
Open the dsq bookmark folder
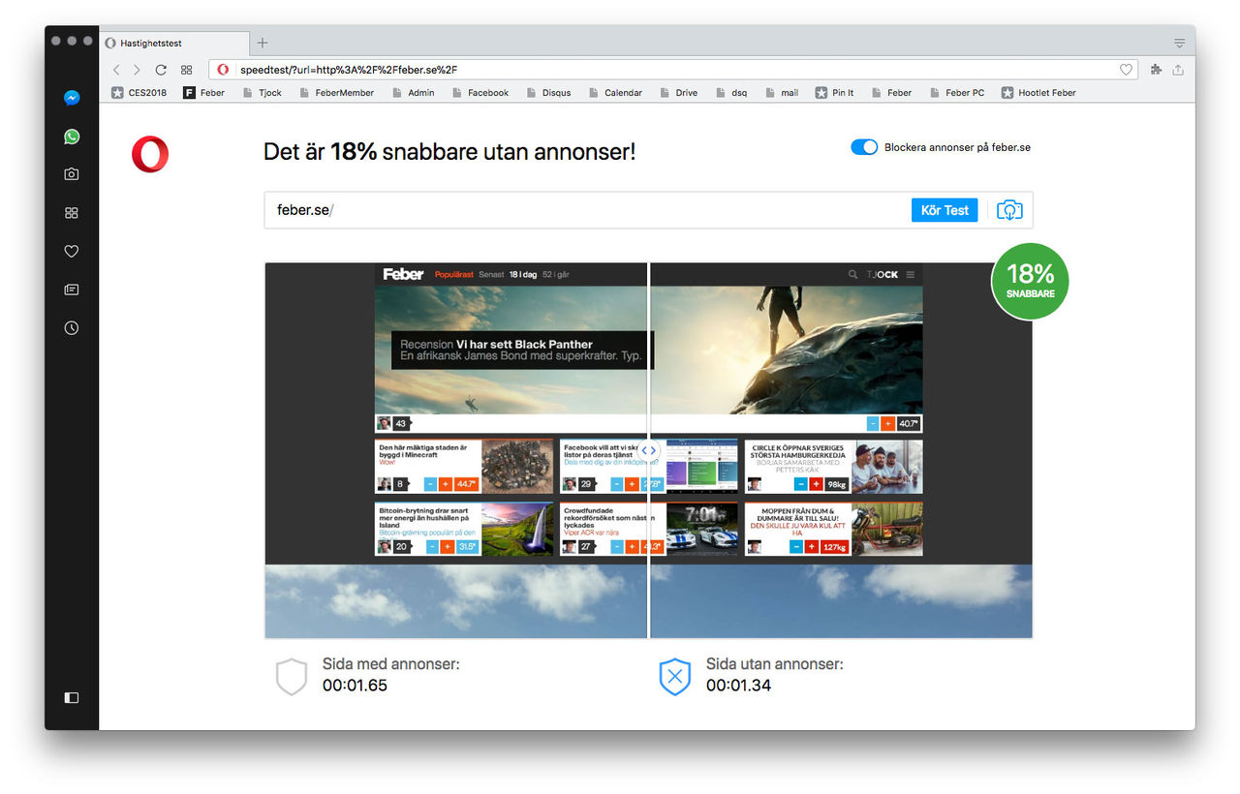[730, 93]
